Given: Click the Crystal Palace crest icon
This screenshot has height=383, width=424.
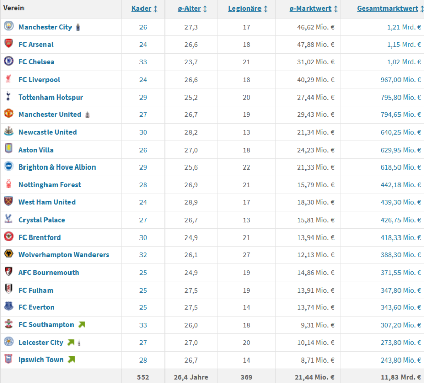Looking at the screenshot, I should pyautogui.click(x=9, y=220).
